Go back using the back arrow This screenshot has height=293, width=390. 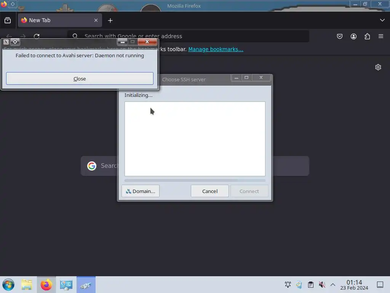(x=9, y=36)
